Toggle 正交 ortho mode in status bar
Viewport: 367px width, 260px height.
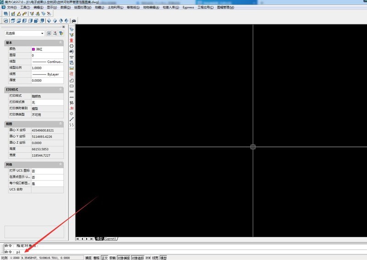click(105, 258)
